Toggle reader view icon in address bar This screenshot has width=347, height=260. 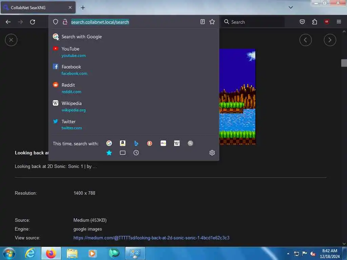click(203, 22)
